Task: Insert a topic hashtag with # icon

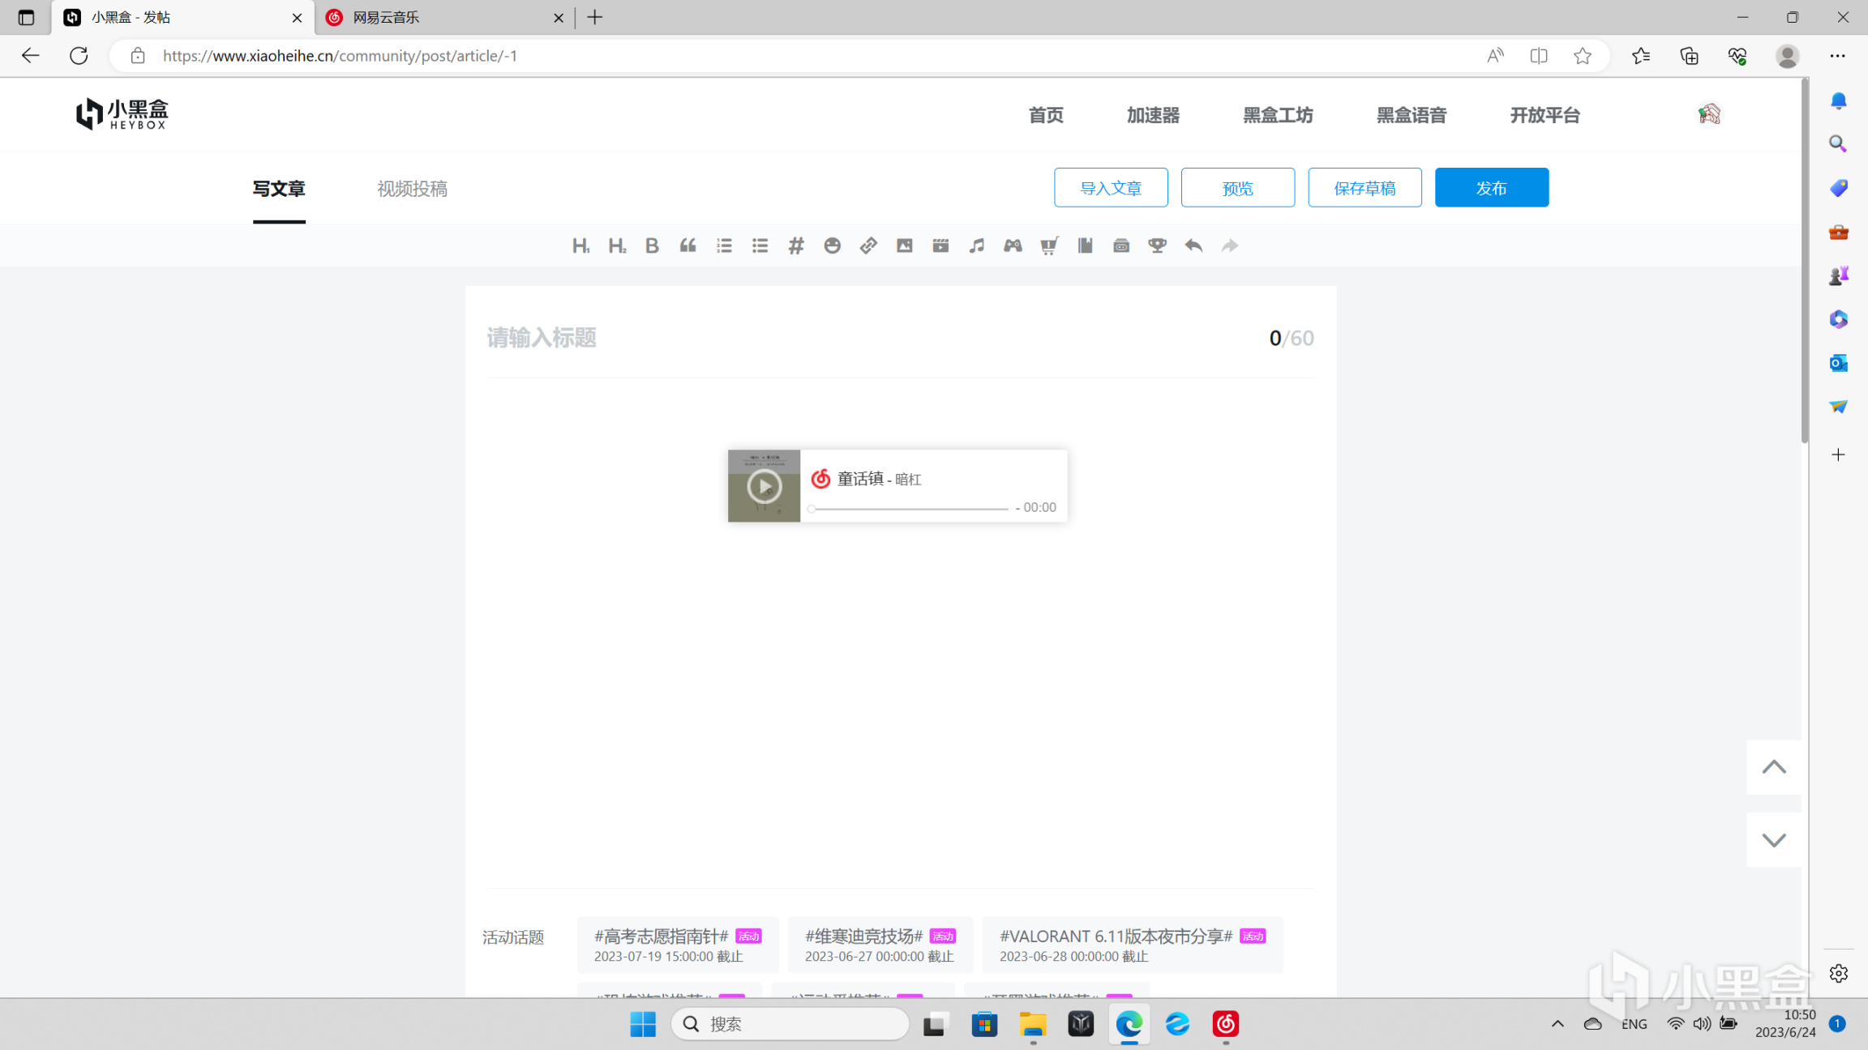Action: (795, 245)
